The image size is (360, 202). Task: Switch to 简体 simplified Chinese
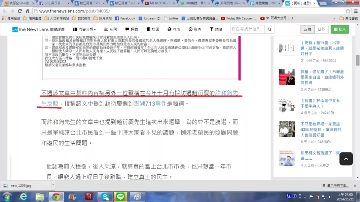(x=321, y=29)
